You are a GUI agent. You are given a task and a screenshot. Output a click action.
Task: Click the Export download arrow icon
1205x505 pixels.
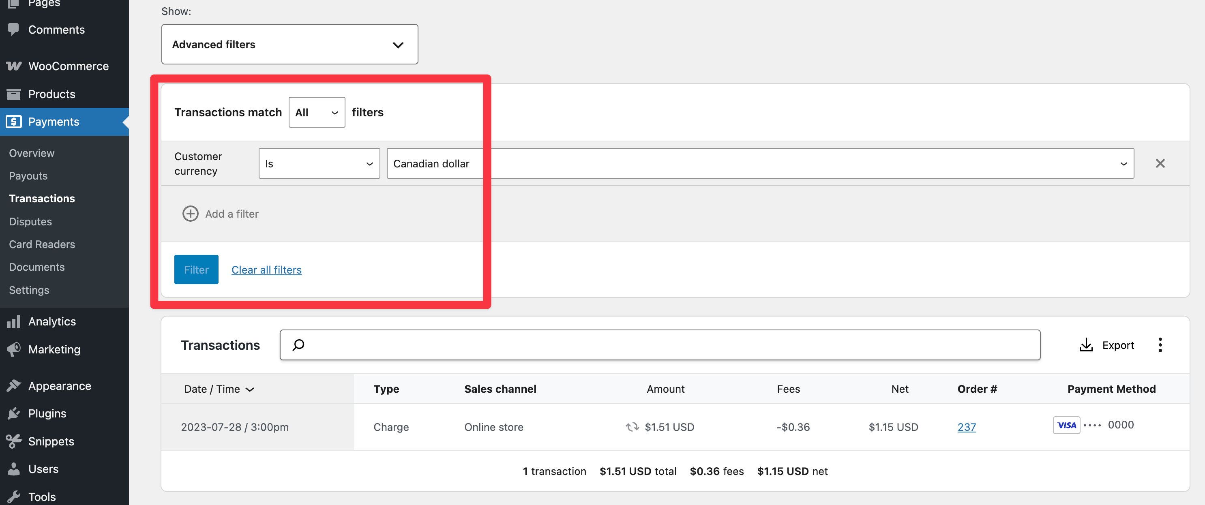click(1086, 345)
